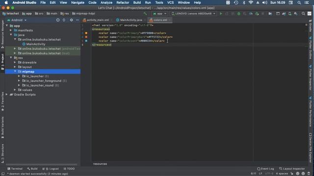
Task: Click Attach Debugger to Android Process icon
Action: pyautogui.click(x=257, y=14)
